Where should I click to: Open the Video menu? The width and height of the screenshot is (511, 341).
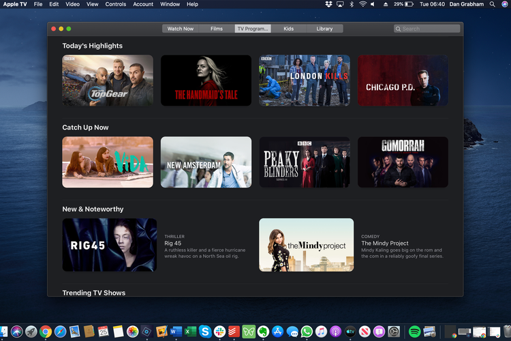(72, 4)
